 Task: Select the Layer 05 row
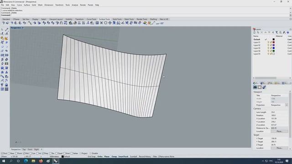tap(272, 54)
